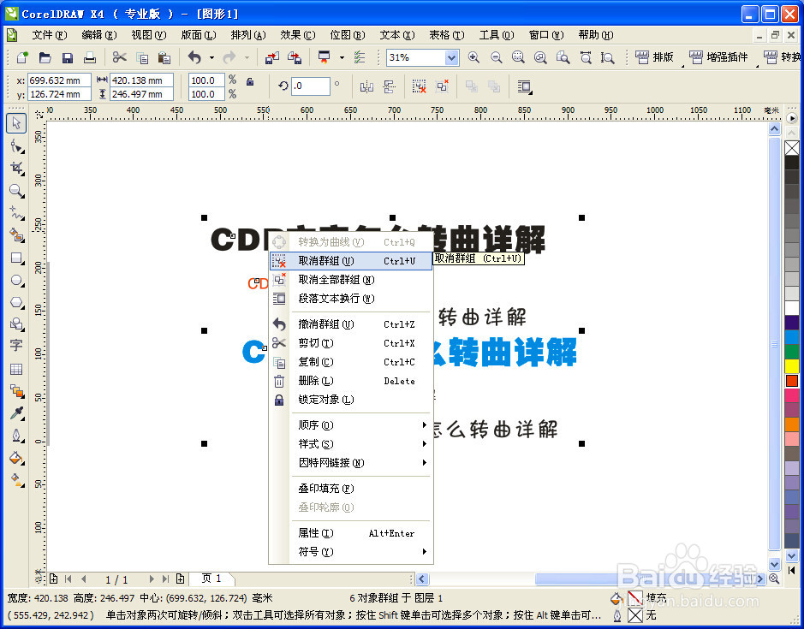Click the Ungroup icon in property bar

pos(420,86)
